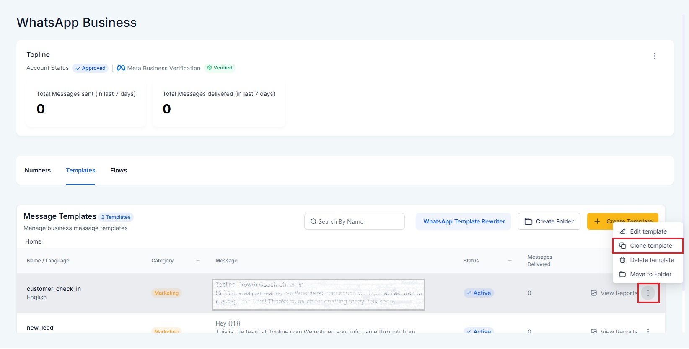This screenshot has height=349, width=689.
Task: Navigate to the Home breadcrumb
Action: 33,241
